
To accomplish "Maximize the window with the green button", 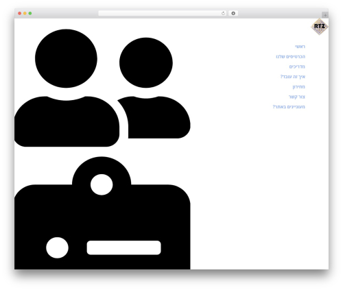I will tap(30, 13).
